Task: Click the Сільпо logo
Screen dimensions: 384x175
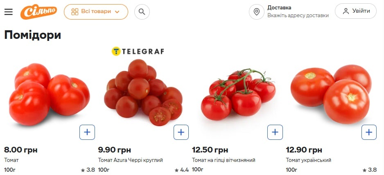Action: click(x=38, y=12)
